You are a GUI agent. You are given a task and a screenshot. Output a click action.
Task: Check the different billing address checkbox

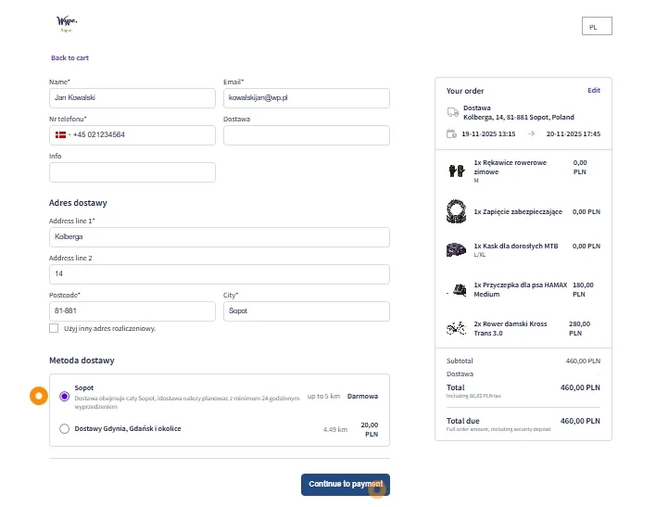(x=54, y=328)
